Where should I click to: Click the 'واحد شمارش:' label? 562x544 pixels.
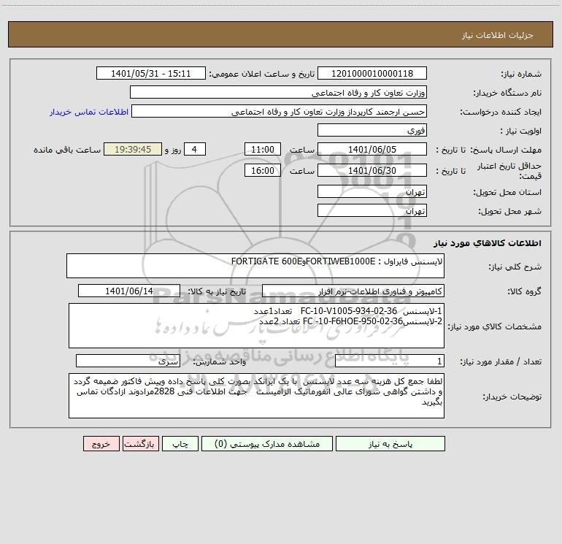click(220, 362)
